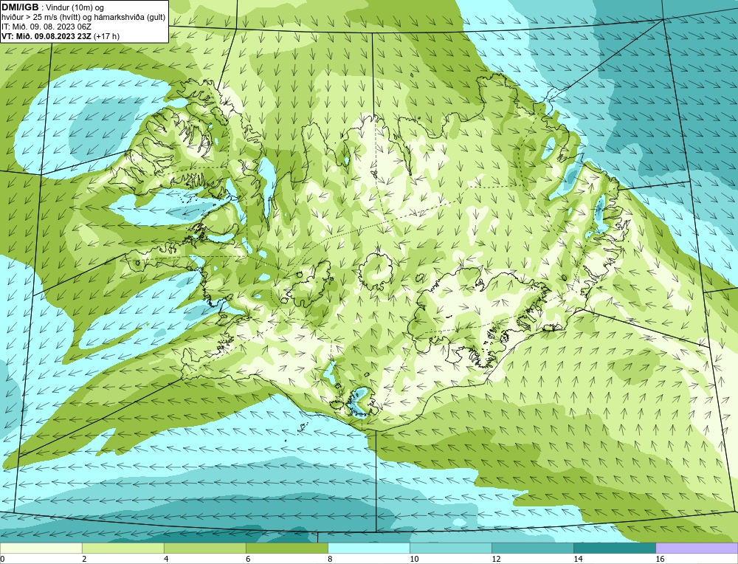Image resolution: width=738 pixels, height=564 pixels.
Task: Click the pale cream 0–2 m/s legend swatch
Action: click(41, 548)
